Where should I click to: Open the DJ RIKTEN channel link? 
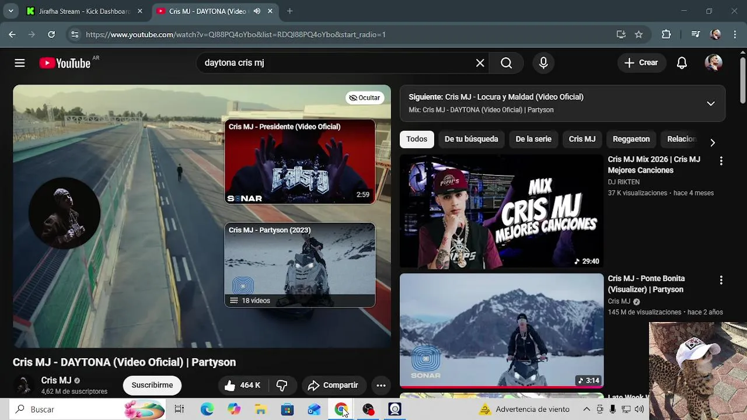pos(623,182)
